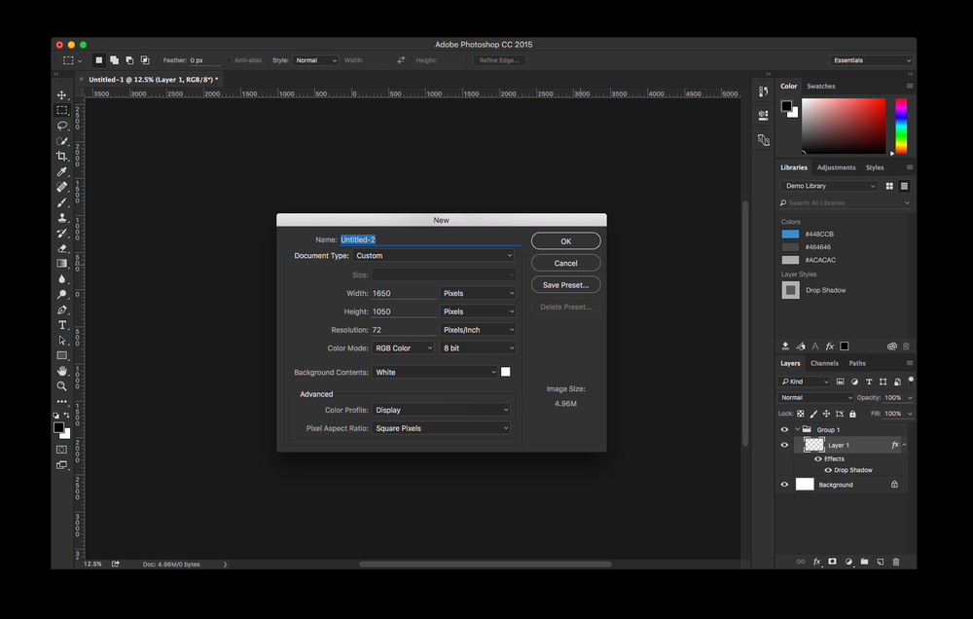Image resolution: width=973 pixels, height=619 pixels.
Task: Pick the Horizontal Type tool
Action: [62, 325]
